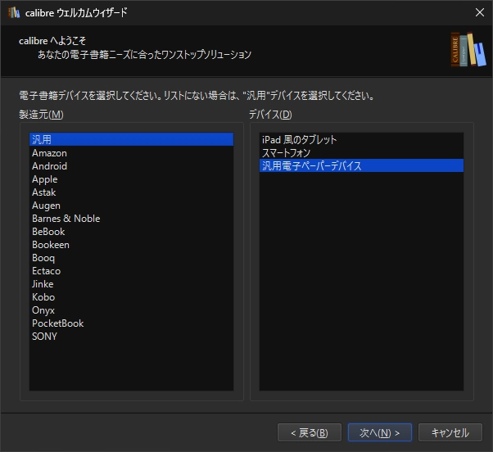Screen dimensions: 493x452
Task: Choose Onyx from manufacturers
Action: 131,310
